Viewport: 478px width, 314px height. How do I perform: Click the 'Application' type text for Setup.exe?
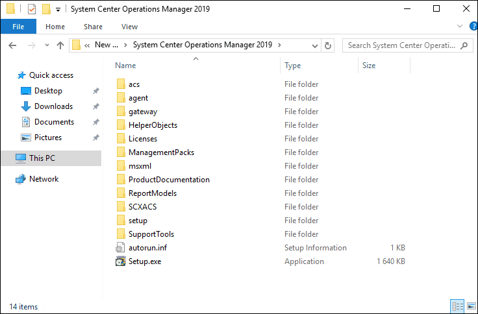(x=304, y=261)
